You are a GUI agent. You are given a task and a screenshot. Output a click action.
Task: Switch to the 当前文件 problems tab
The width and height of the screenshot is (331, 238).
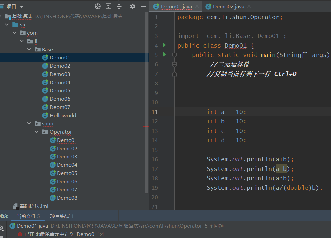[x=28, y=216]
